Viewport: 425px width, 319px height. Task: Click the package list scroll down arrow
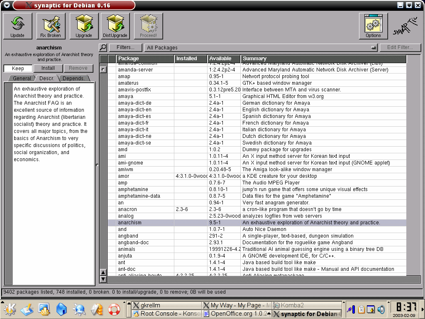pyautogui.click(x=103, y=279)
